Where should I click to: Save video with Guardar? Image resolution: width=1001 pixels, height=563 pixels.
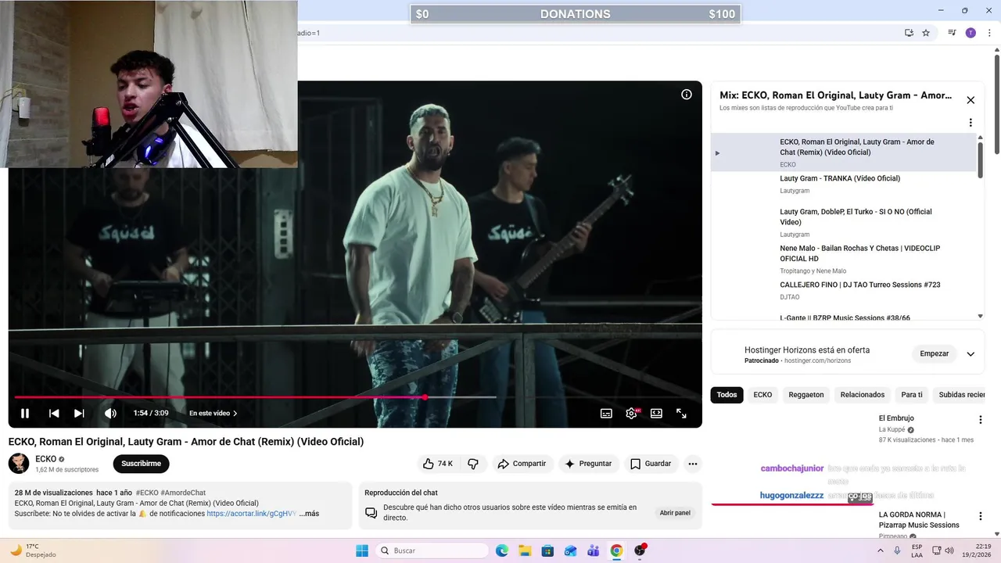click(651, 464)
